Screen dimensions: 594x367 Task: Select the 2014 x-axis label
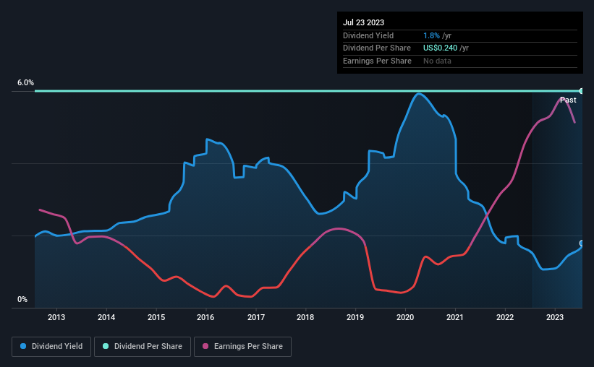[x=106, y=317]
